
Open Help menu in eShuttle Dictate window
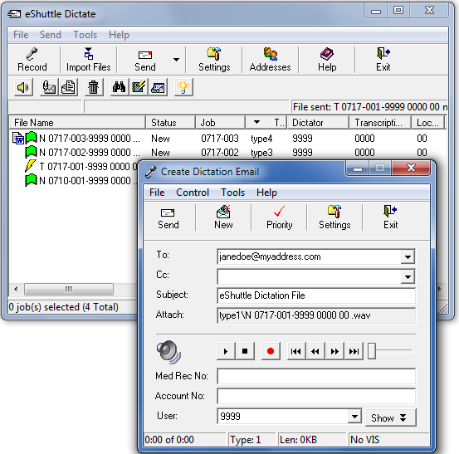coord(119,35)
